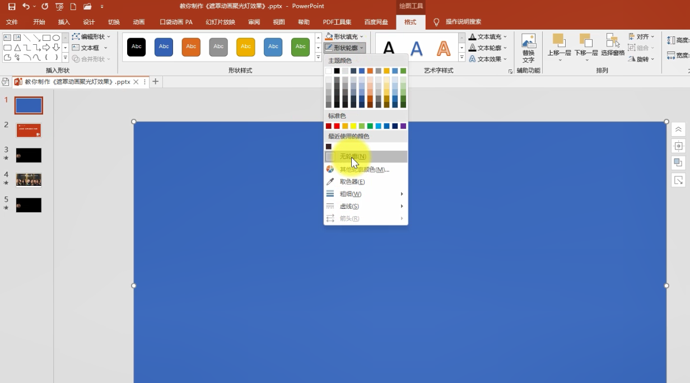Click the 替换文字 alt text button
Viewport: 690px width, 383px height.
(528, 48)
